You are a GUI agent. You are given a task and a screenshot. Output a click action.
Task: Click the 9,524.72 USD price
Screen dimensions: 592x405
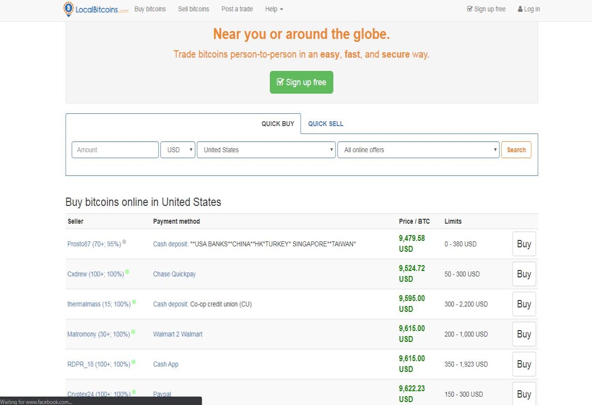click(x=412, y=273)
